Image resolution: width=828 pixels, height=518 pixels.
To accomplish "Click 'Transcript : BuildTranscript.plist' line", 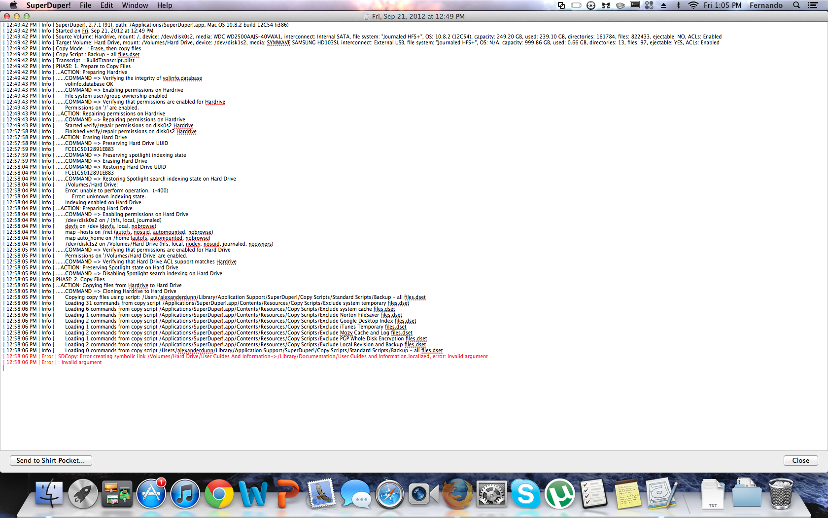I will tap(95, 60).
